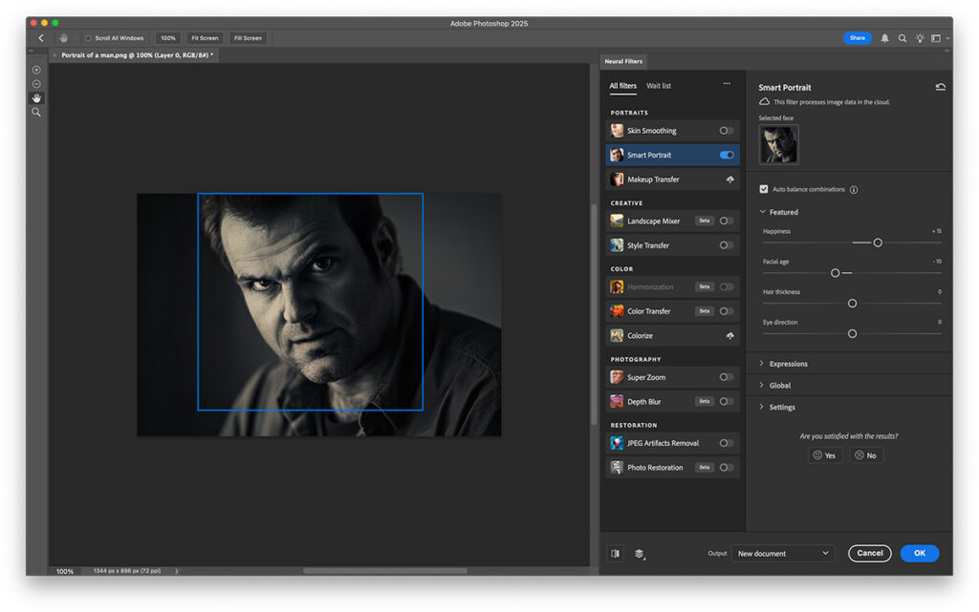The width and height of the screenshot is (979, 612).
Task: Open the search icon in top bar
Action: (903, 38)
